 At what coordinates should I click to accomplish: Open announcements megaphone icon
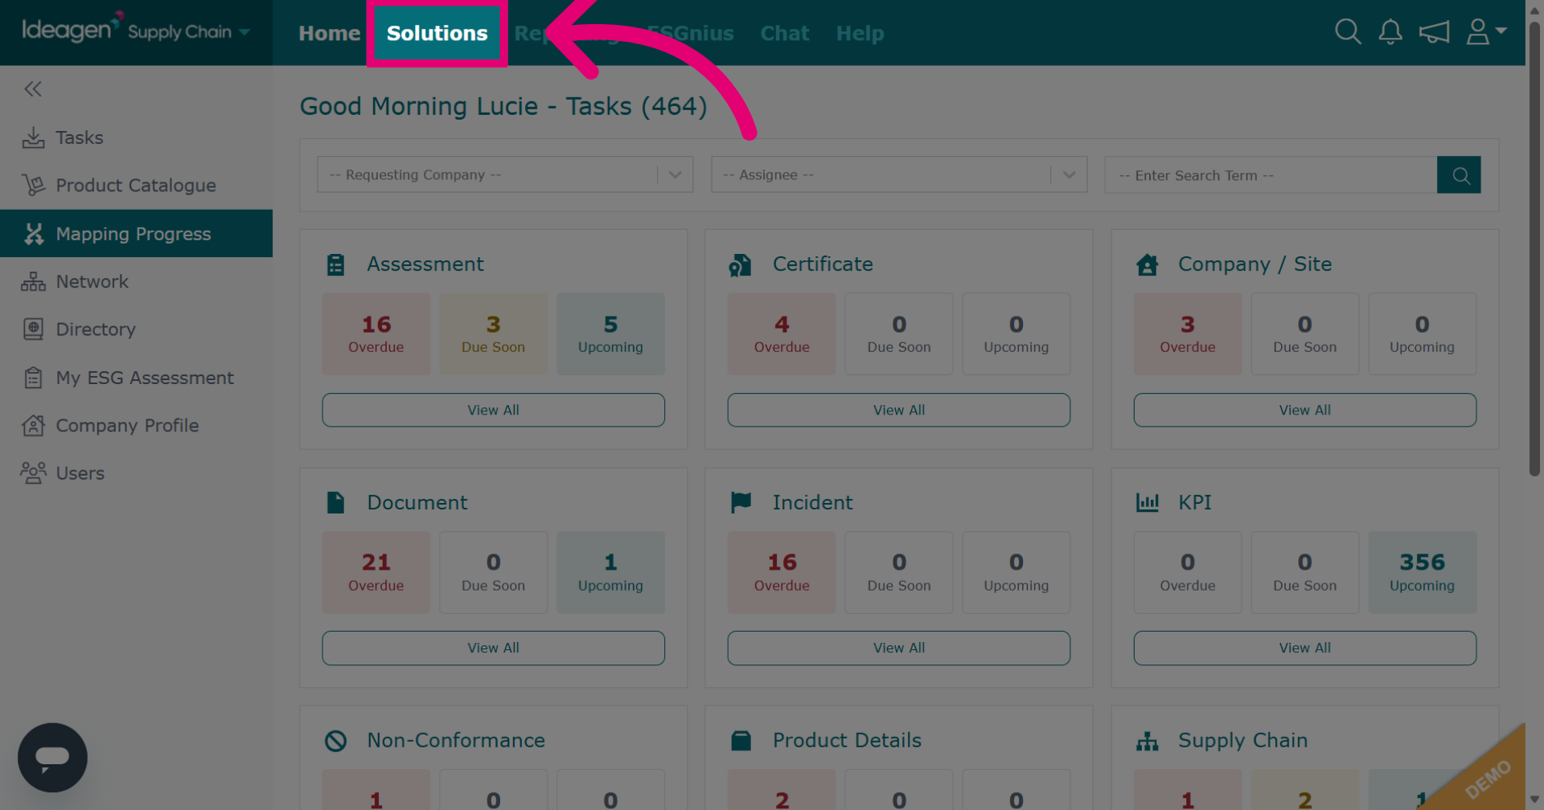coord(1434,32)
